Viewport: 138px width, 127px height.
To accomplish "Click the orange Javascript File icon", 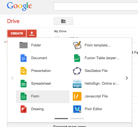I will tap(77, 96).
